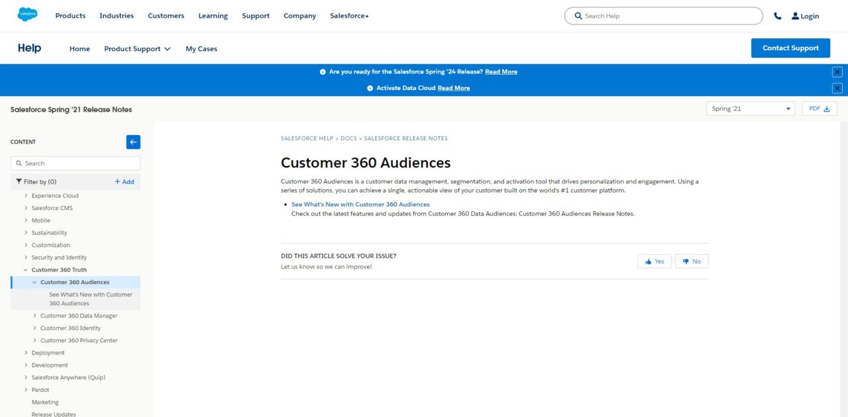Click the Login user icon
The image size is (848, 417).
tap(796, 16)
